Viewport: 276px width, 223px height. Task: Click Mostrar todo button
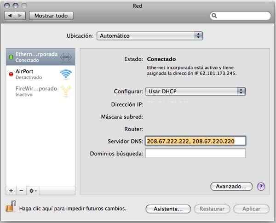coord(51,16)
